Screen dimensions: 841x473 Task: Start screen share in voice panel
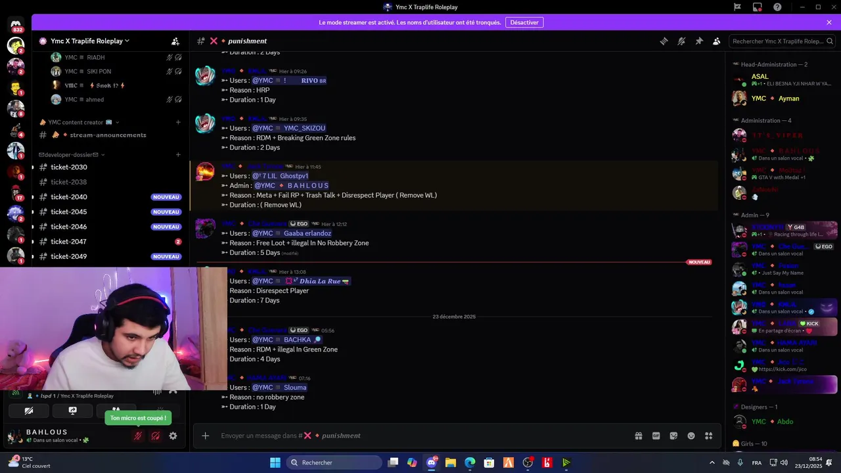click(x=72, y=411)
